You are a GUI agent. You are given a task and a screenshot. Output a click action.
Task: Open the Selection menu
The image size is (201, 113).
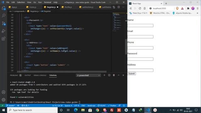click(x=21, y=2)
